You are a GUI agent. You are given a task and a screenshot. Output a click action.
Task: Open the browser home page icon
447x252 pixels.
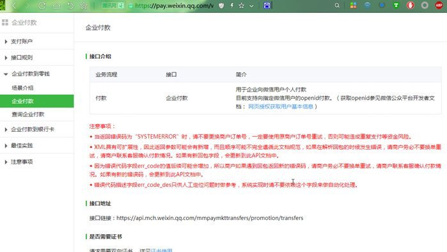point(56,5)
